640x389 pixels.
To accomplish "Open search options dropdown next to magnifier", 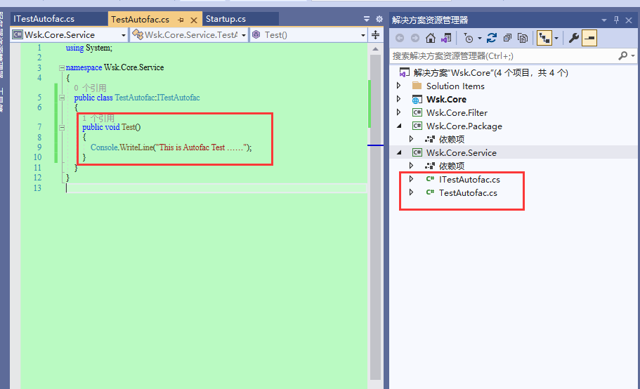I will [633, 55].
